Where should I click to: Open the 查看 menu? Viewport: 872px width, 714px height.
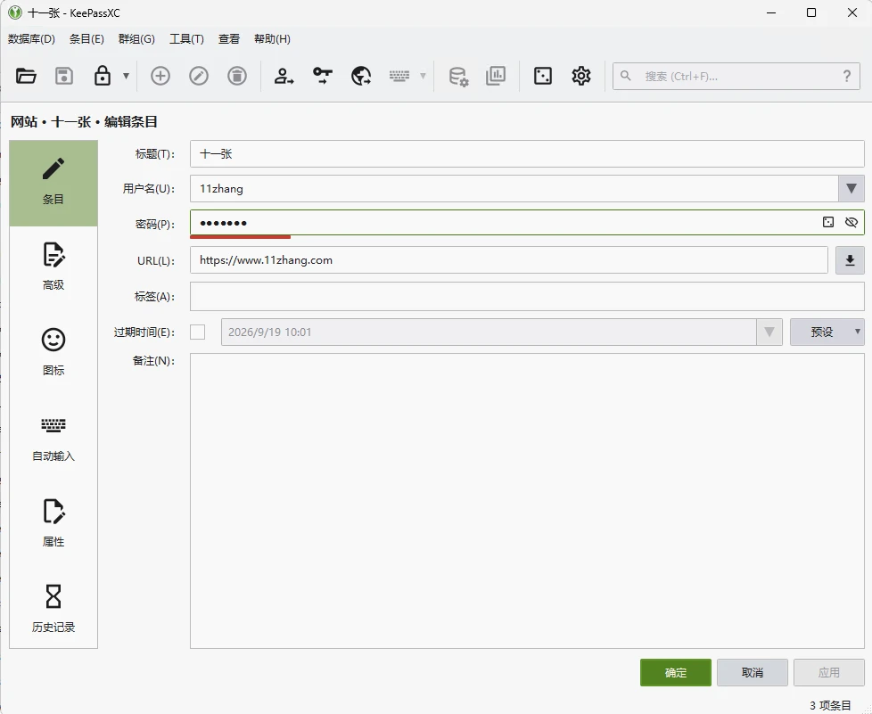(x=229, y=39)
